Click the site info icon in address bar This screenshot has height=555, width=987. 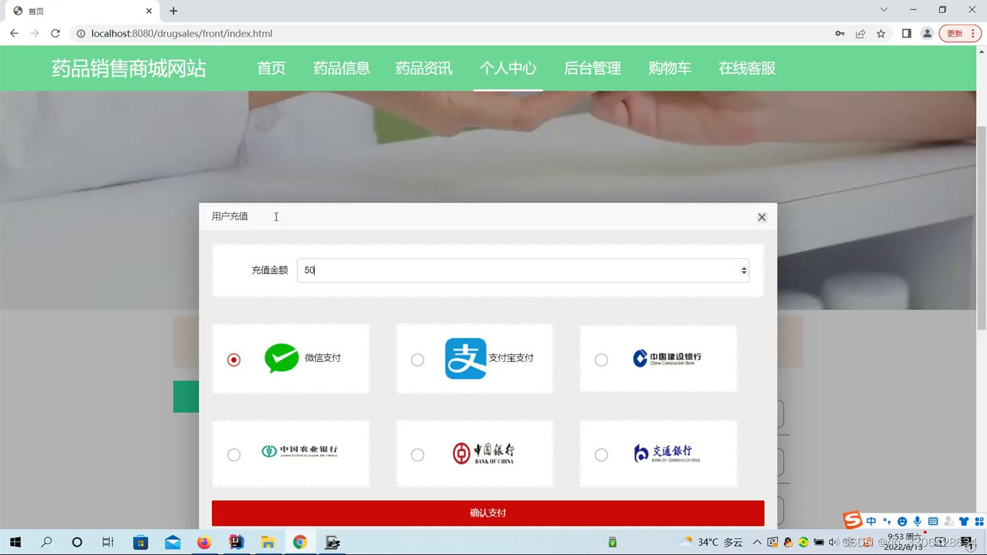[x=81, y=33]
